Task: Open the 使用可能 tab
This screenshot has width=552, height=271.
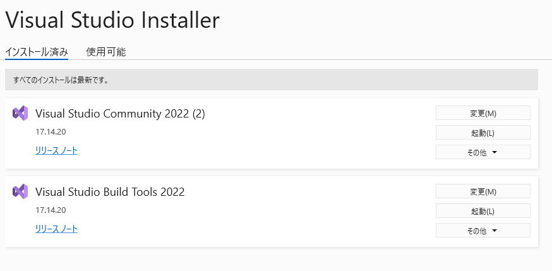Action: tap(106, 52)
